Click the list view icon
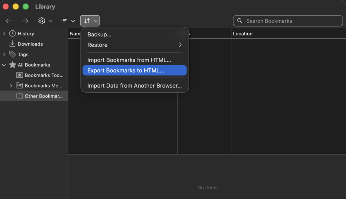Image resolution: width=346 pixels, height=199 pixels. coord(64,21)
